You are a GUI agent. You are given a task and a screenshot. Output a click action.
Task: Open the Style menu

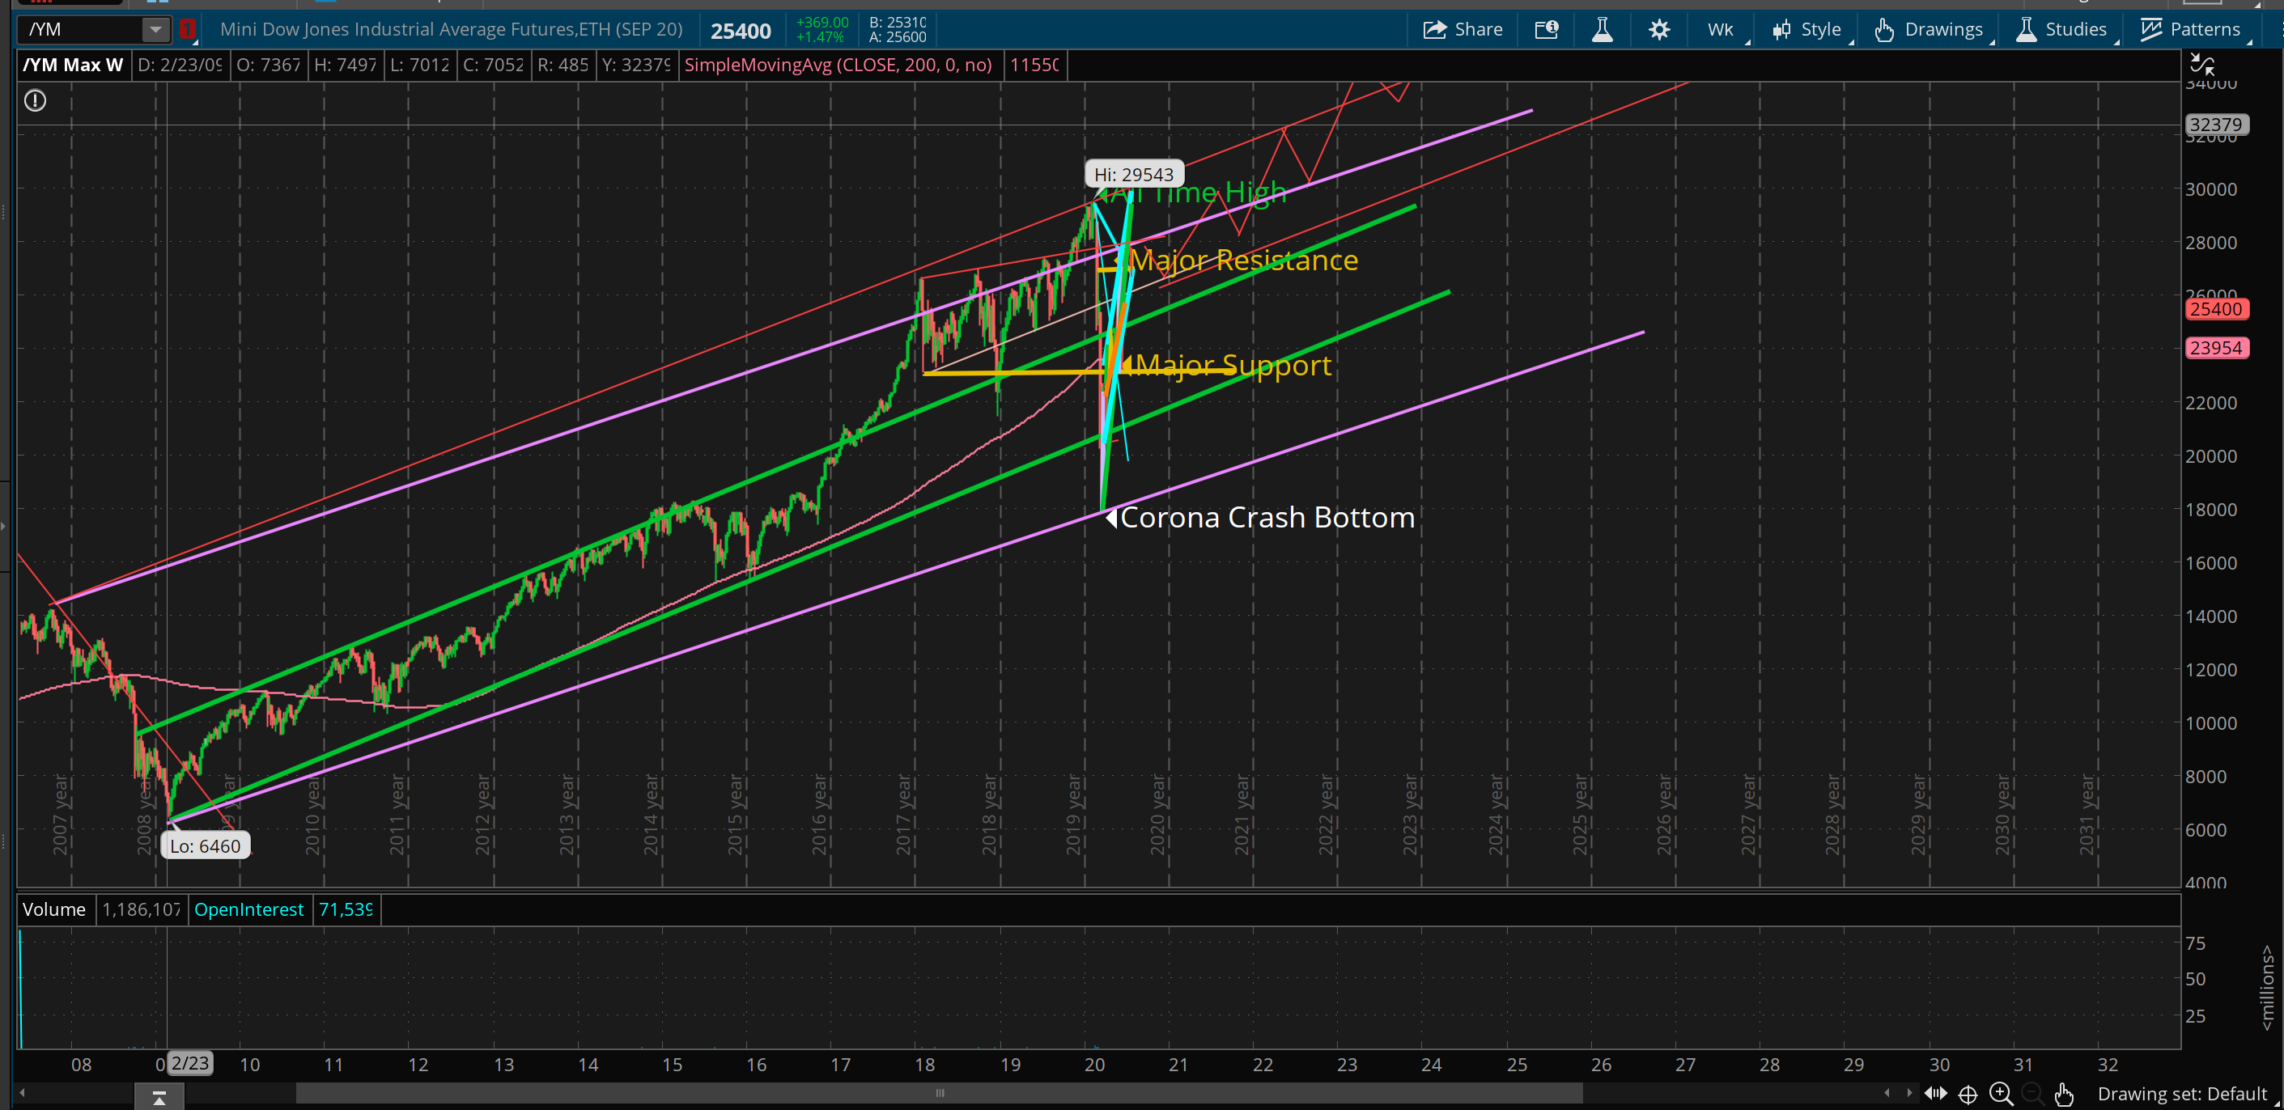pyautogui.click(x=1809, y=29)
